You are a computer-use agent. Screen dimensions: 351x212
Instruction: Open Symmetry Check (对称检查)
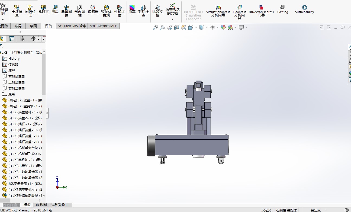[143, 11]
